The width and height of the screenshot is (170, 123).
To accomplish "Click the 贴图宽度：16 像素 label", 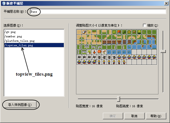I will pos(89,106).
